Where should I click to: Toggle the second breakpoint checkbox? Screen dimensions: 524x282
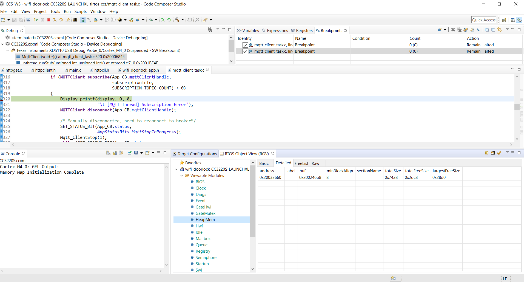[245, 51]
